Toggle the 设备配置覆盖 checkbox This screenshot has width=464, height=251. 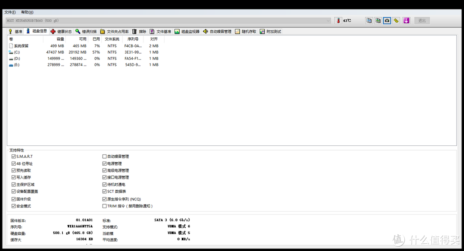point(14,191)
